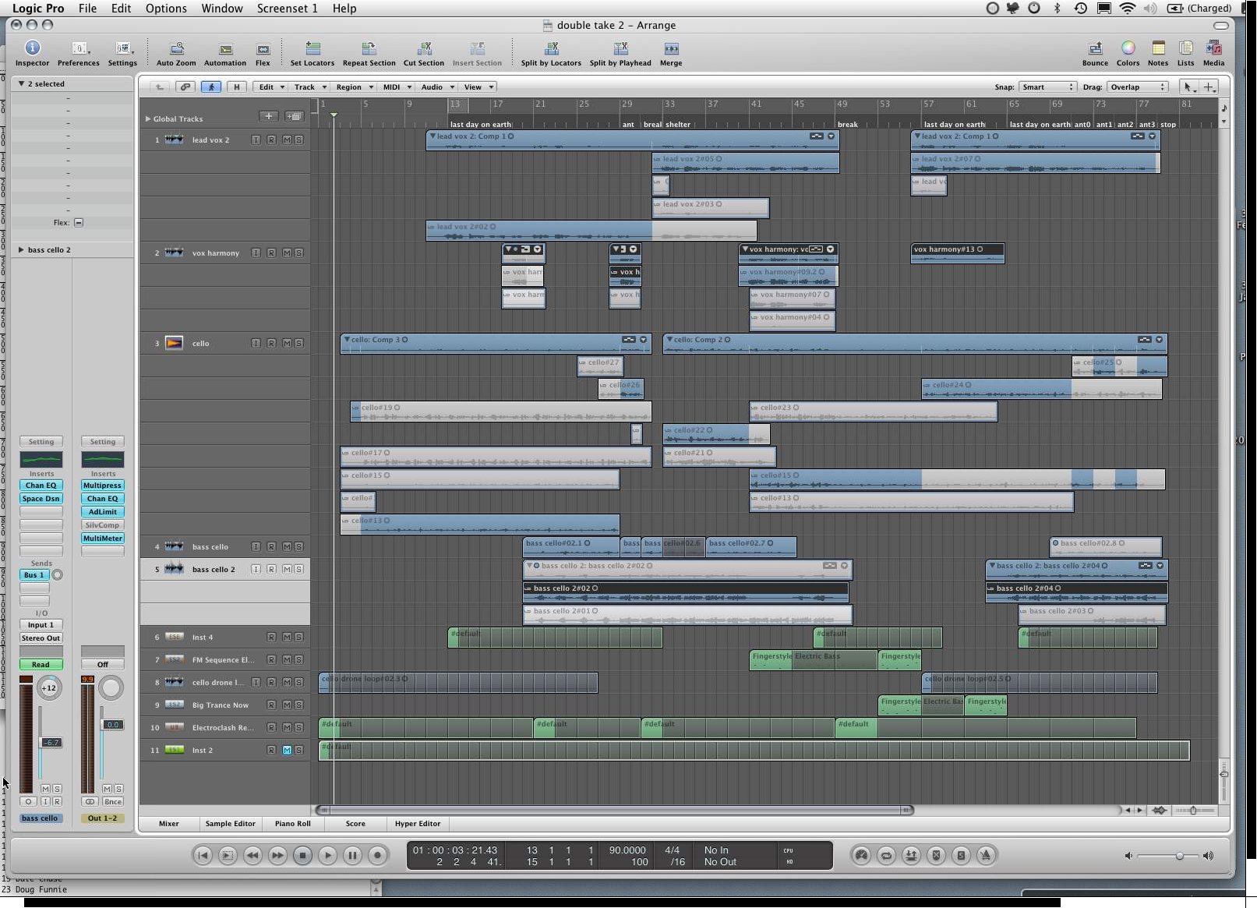Click the cello track instrument icon

tap(175, 343)
